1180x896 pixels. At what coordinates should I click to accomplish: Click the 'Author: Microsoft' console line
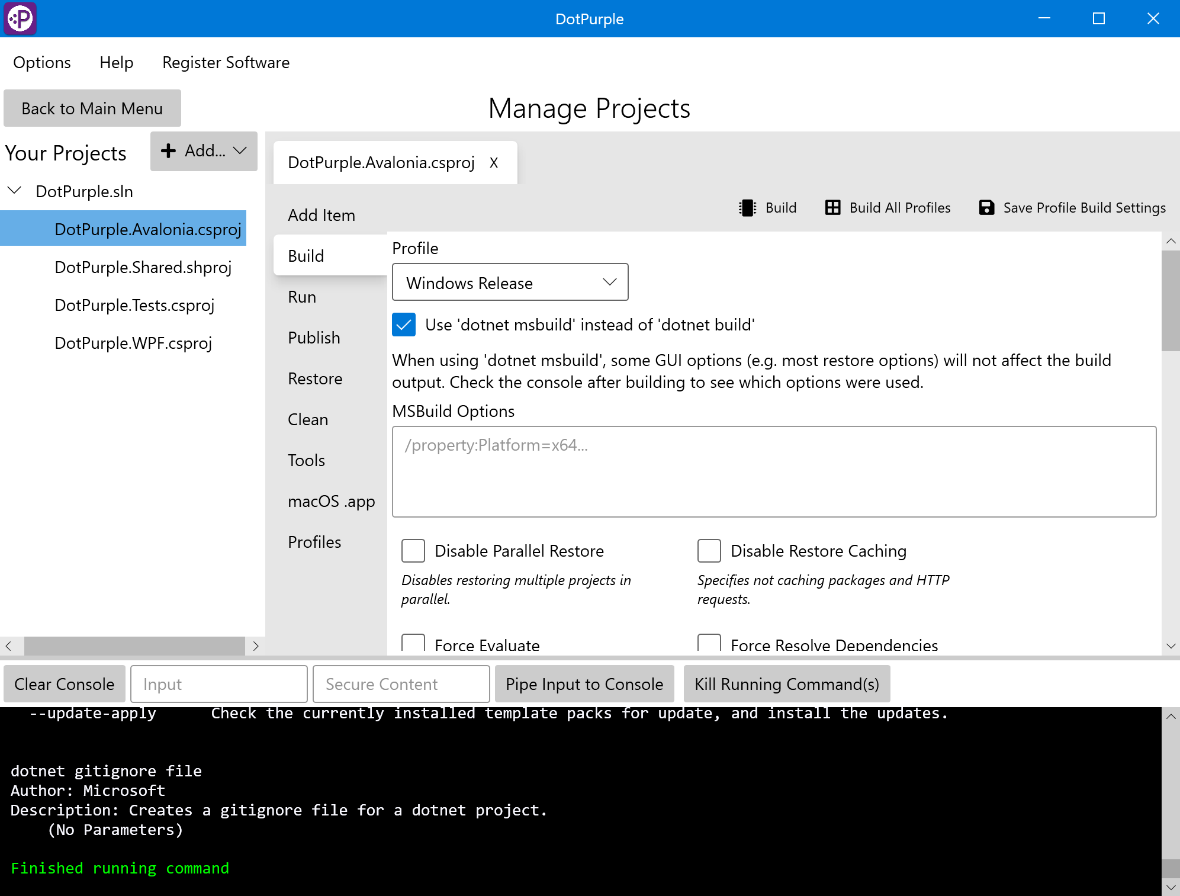point(88,791)
